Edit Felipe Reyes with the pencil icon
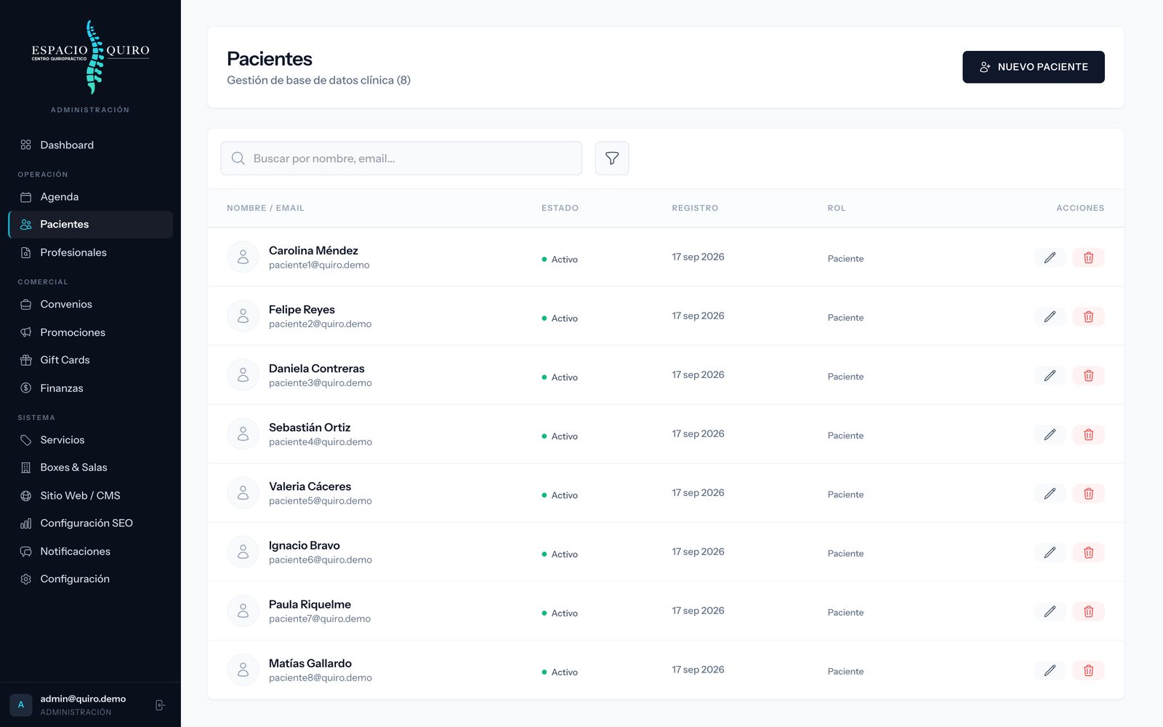The height and width of the screenshot is (727, 1163). click(x=1050, y=316)
